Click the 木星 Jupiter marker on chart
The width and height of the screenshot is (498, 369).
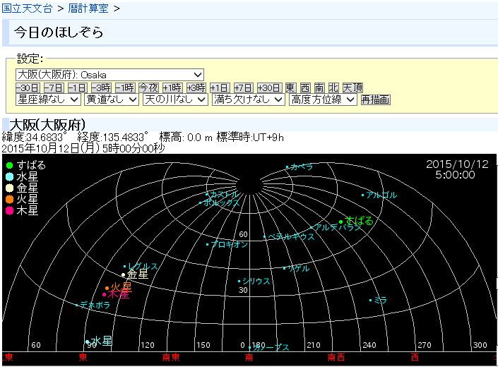[104, 294]
